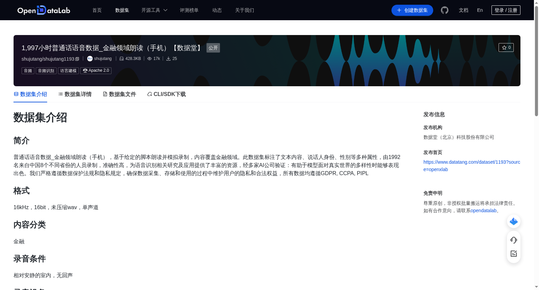The image size is (539, 290).
Task: Click the 登录 / 注册 button
Action: pos(506,10)
